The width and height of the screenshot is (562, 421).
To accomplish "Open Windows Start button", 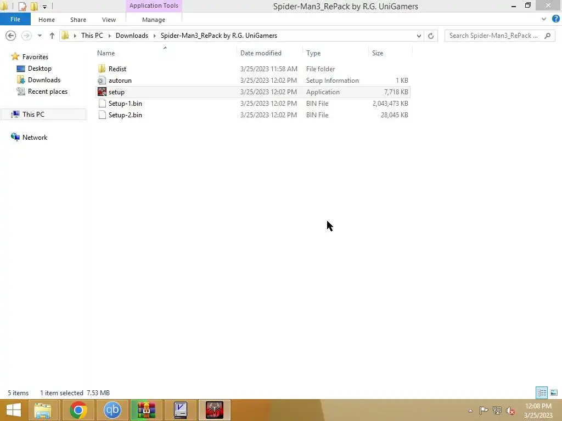I will pos(14,410).
